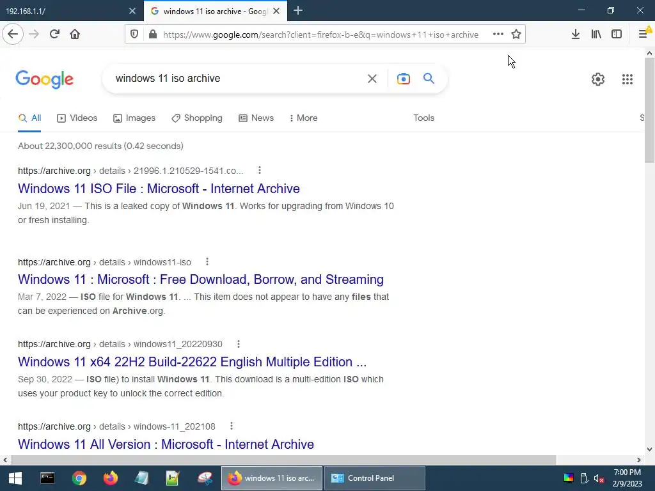655x491 pixels.
Task: Close the Google search results tab
Action: 276,12
